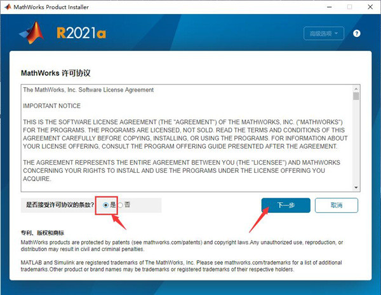Click the license scrollbar up arrow
This screenshot has width=381, height=295.
coord(356,89)
